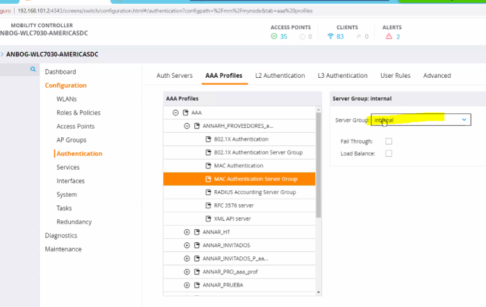The height and width of the screenshot is (307, 486).
Task: Expand the ANBOG-WLC7030-AMERICASDC breadcrumb chevron
Action: click(2, 54)
